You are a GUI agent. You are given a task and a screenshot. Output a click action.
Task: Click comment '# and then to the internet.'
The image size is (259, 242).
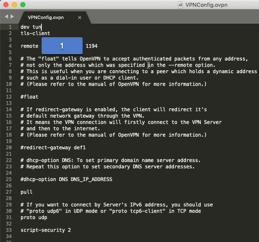pos(60,129)
